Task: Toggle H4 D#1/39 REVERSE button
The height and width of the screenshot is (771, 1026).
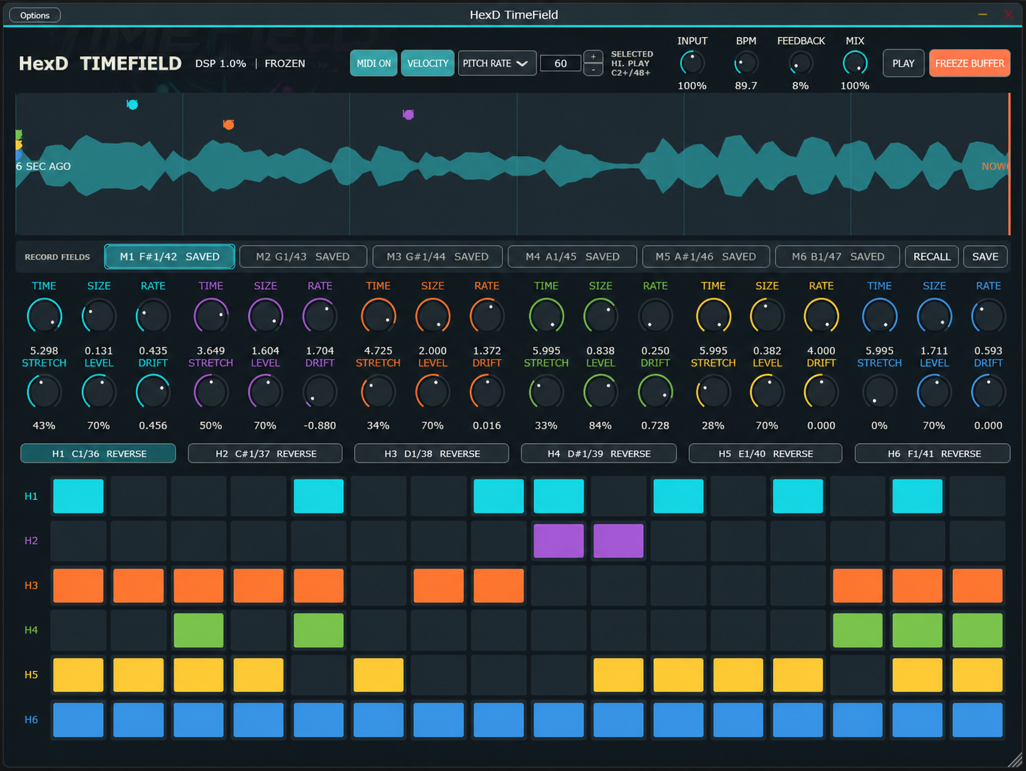Action: [599, 453]
